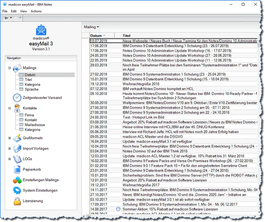Open the Edit menu
265x222 pixels.
point(14,11)
